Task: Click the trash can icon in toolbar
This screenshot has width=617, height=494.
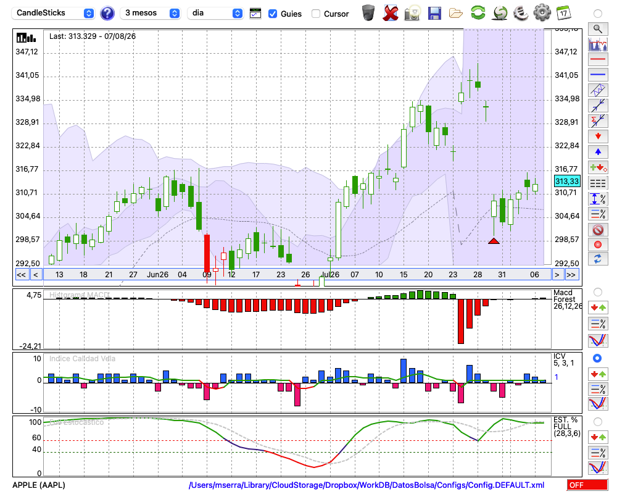Action: [x=368, y=13]
